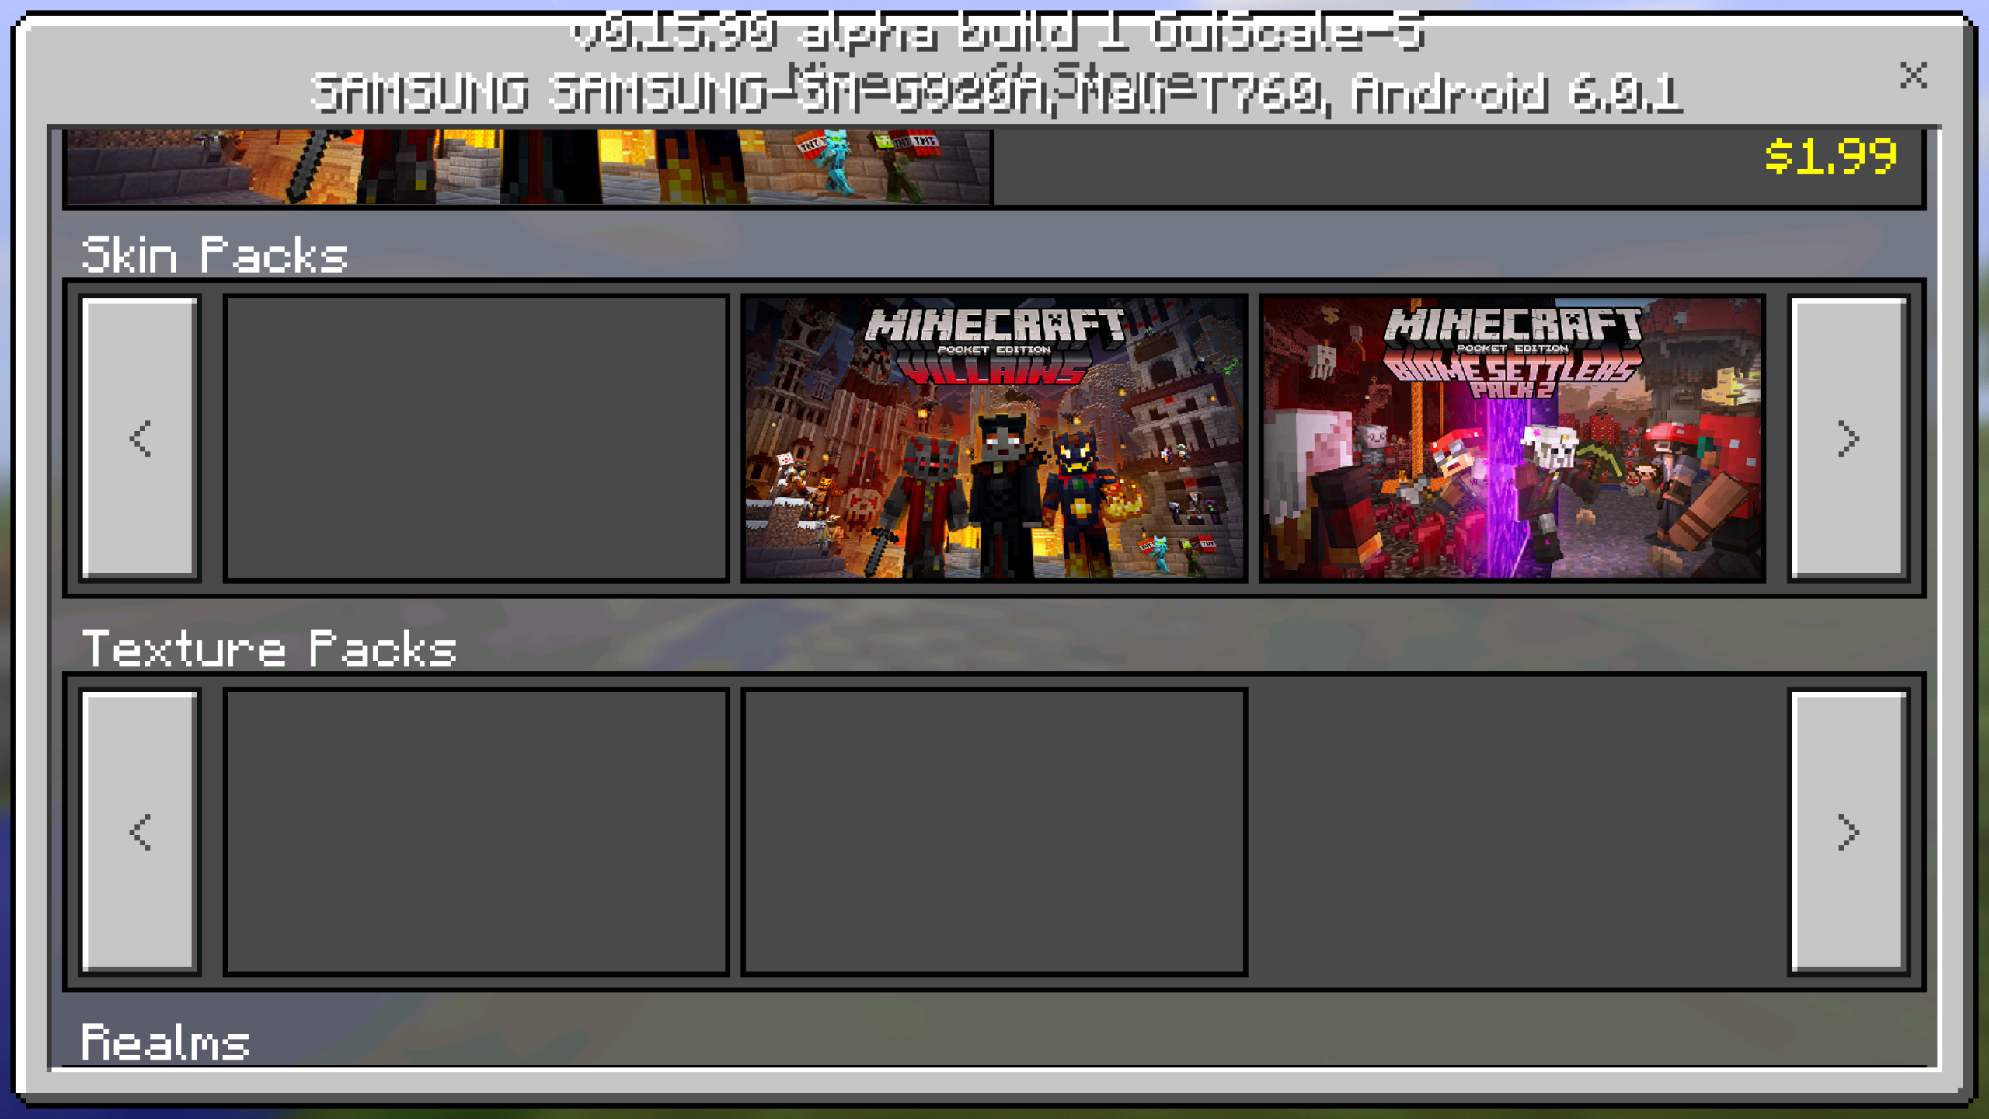This screenshot has width=1989, height=1119.
Task: Click the Skin Packs section heading
Action: 214,256
